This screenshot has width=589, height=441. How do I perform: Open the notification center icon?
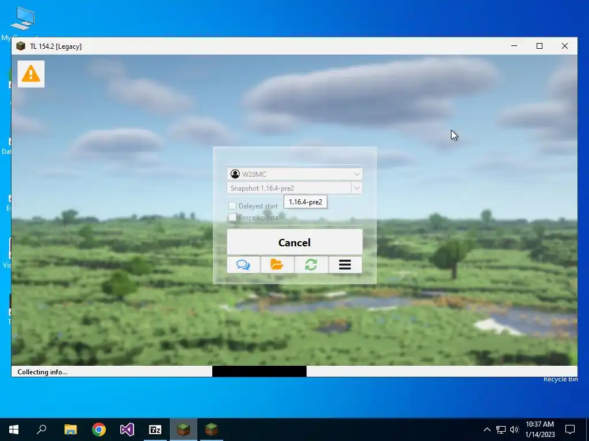[570, 430]
